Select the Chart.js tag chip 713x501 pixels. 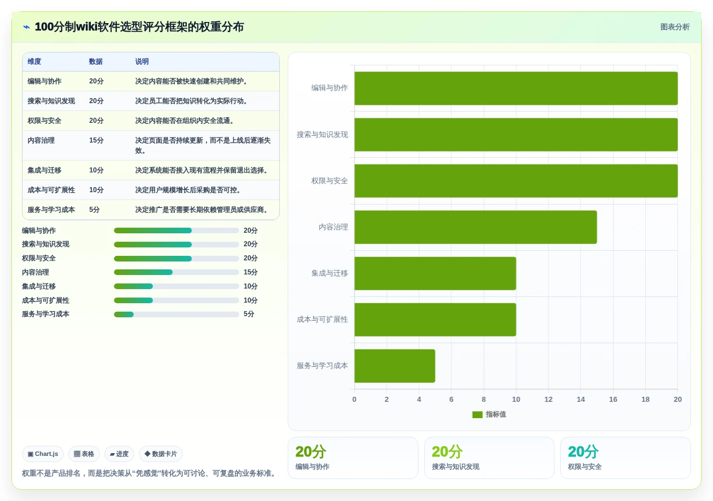point(43,454)
